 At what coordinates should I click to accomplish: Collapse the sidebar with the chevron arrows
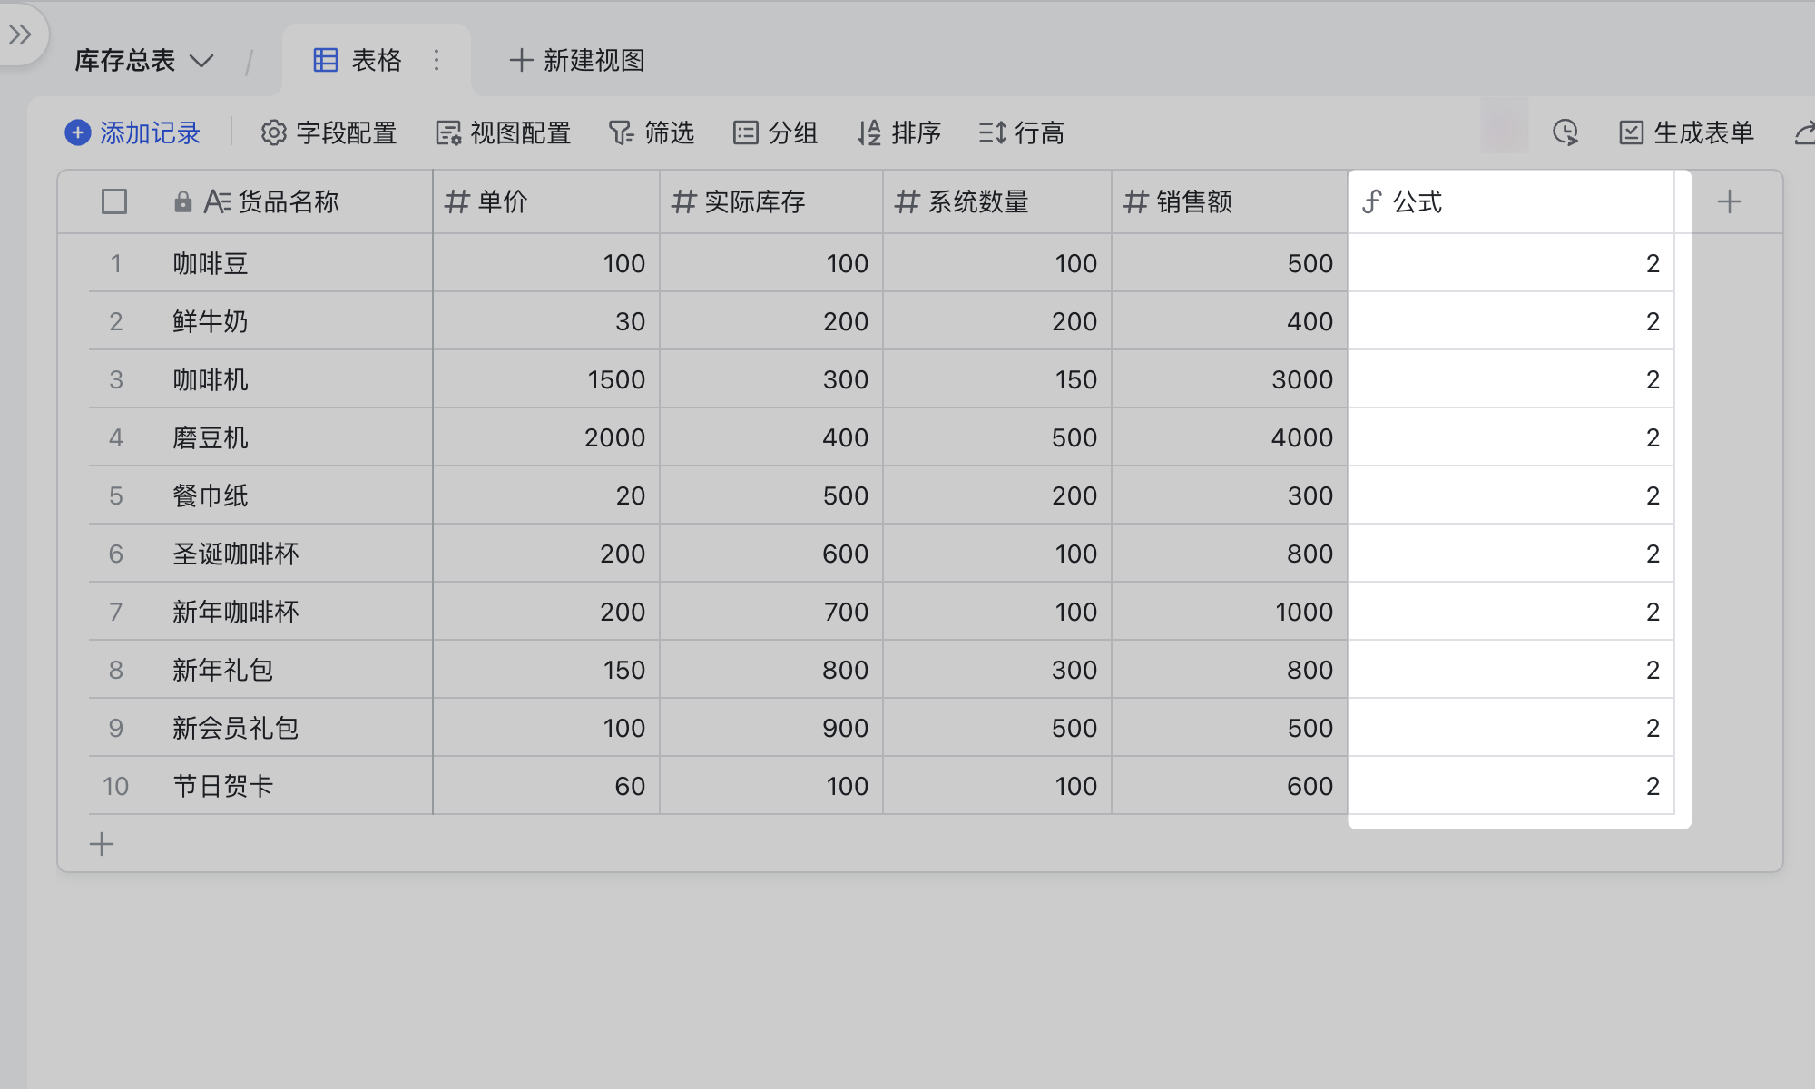20,34
